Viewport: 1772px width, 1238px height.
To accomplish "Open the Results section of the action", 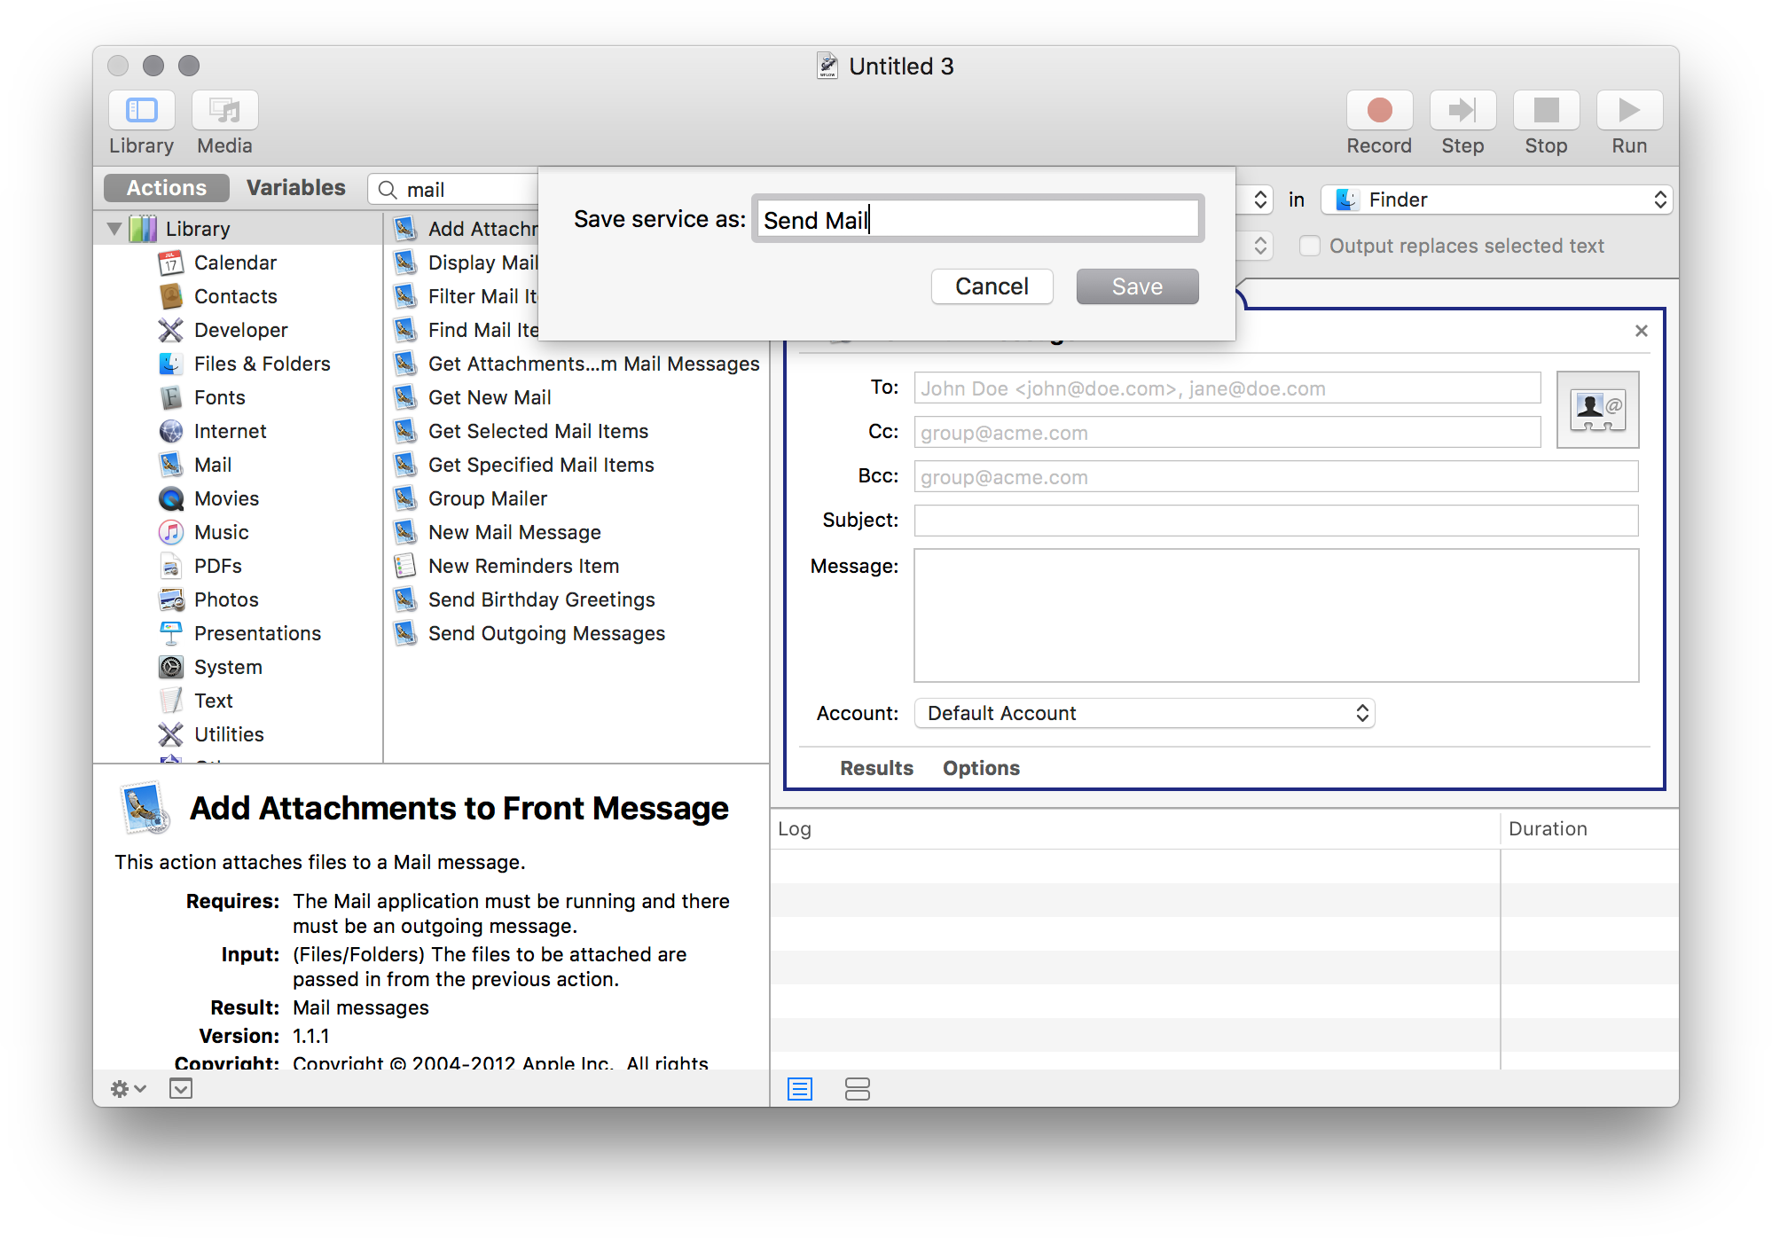I will tap(876, 768).
